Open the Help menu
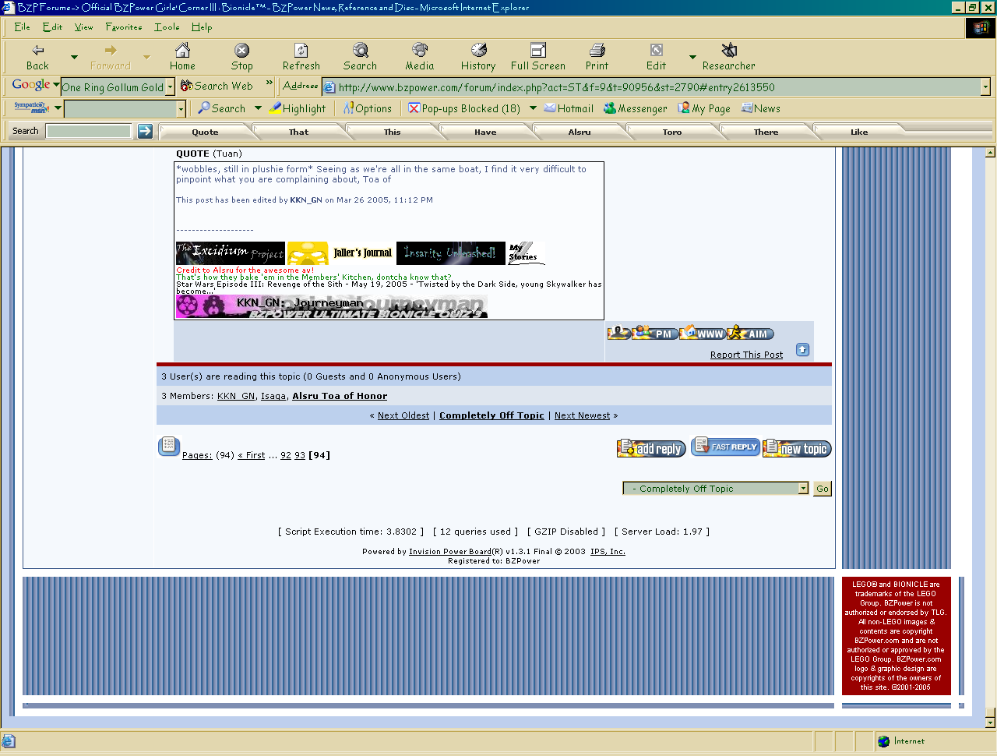The height and width of the screenshot is (756, 997). [202, 26]
